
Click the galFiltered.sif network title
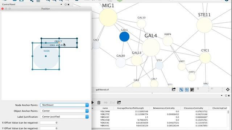coord(102,90)
